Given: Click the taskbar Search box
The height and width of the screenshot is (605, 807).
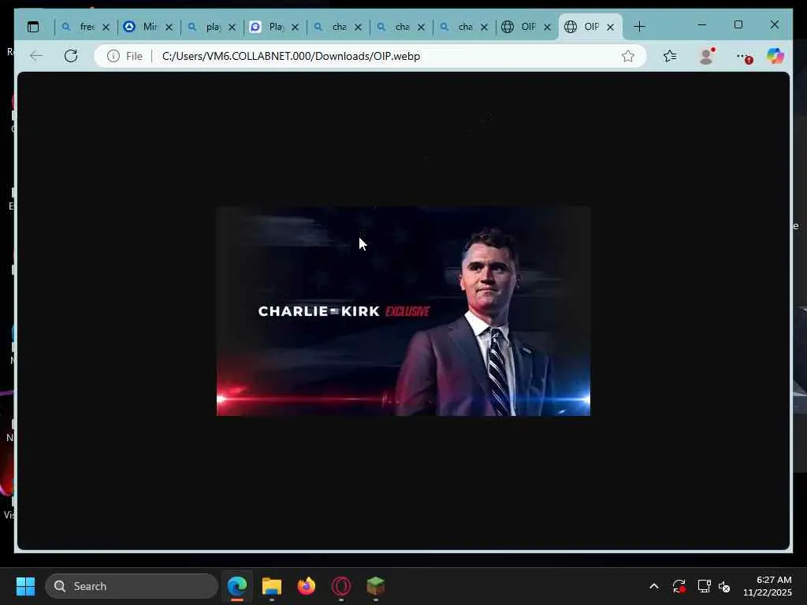Looking at the screenshot, I should tap(132, 586).
